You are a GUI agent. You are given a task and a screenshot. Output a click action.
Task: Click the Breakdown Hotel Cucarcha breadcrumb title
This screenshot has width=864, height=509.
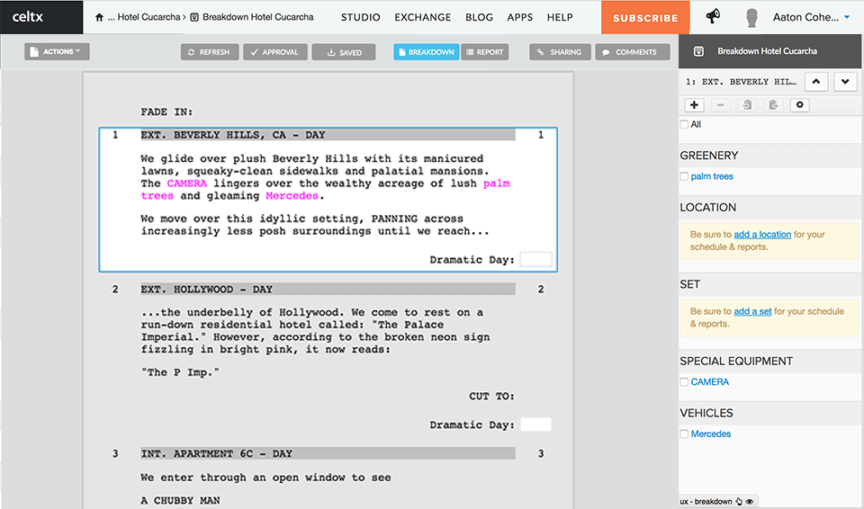(x=258, y=17)
